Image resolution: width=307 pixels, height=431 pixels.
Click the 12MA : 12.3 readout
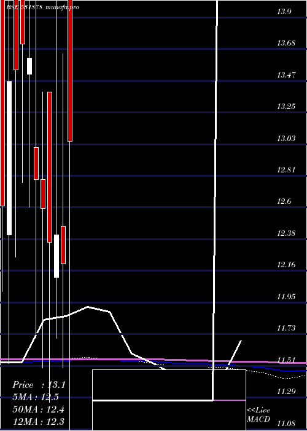pyautogui.click(x=39, y=421)
